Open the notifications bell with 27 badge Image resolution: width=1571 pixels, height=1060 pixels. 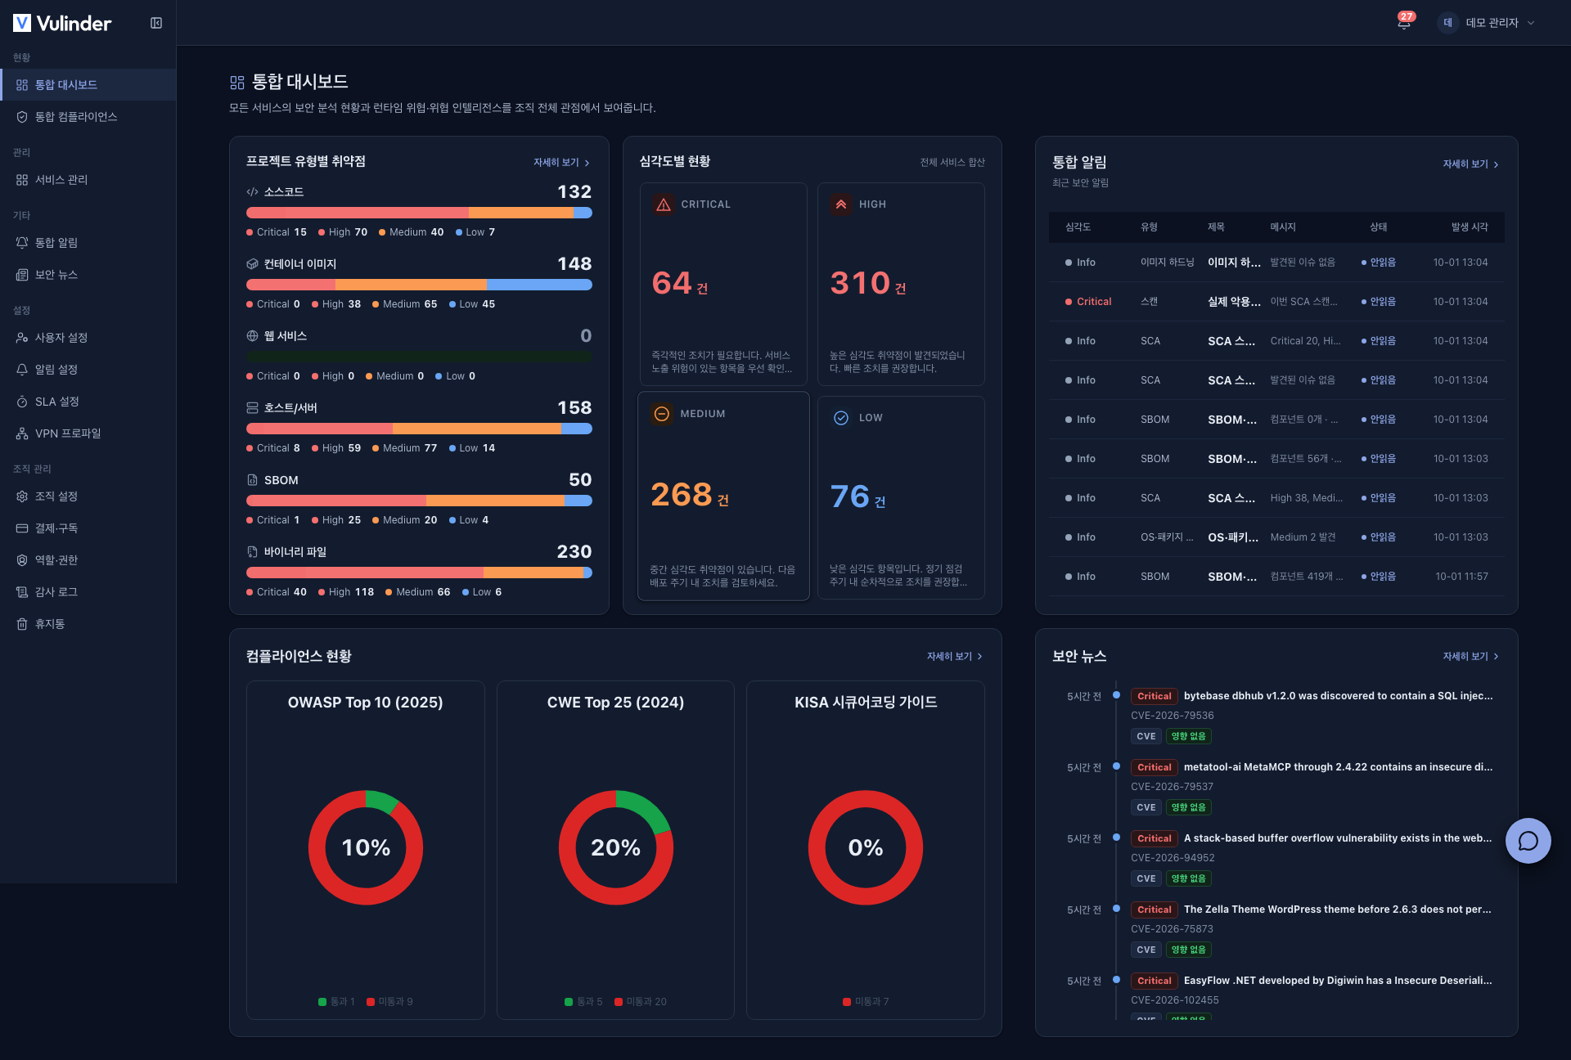[1404, 22]
